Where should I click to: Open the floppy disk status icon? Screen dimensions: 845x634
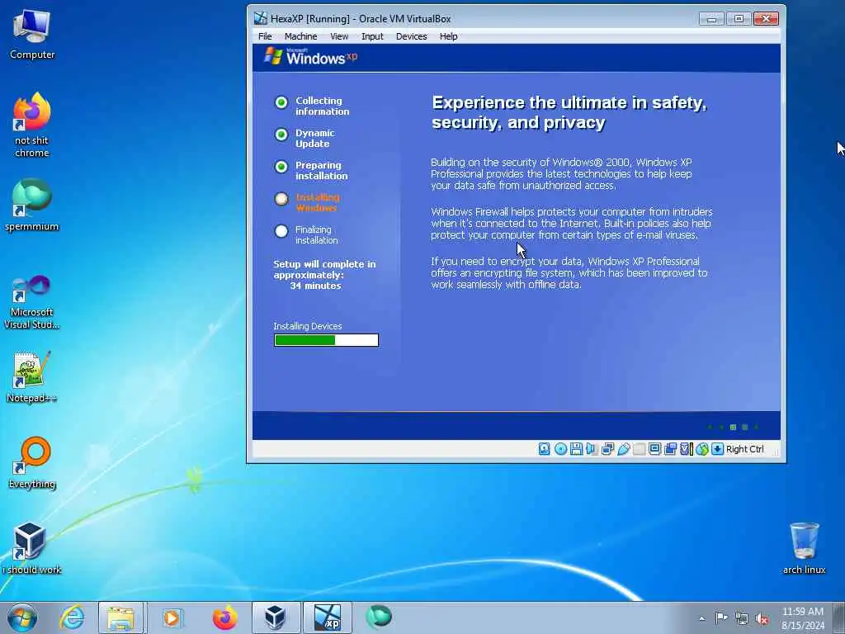(576, 449)
